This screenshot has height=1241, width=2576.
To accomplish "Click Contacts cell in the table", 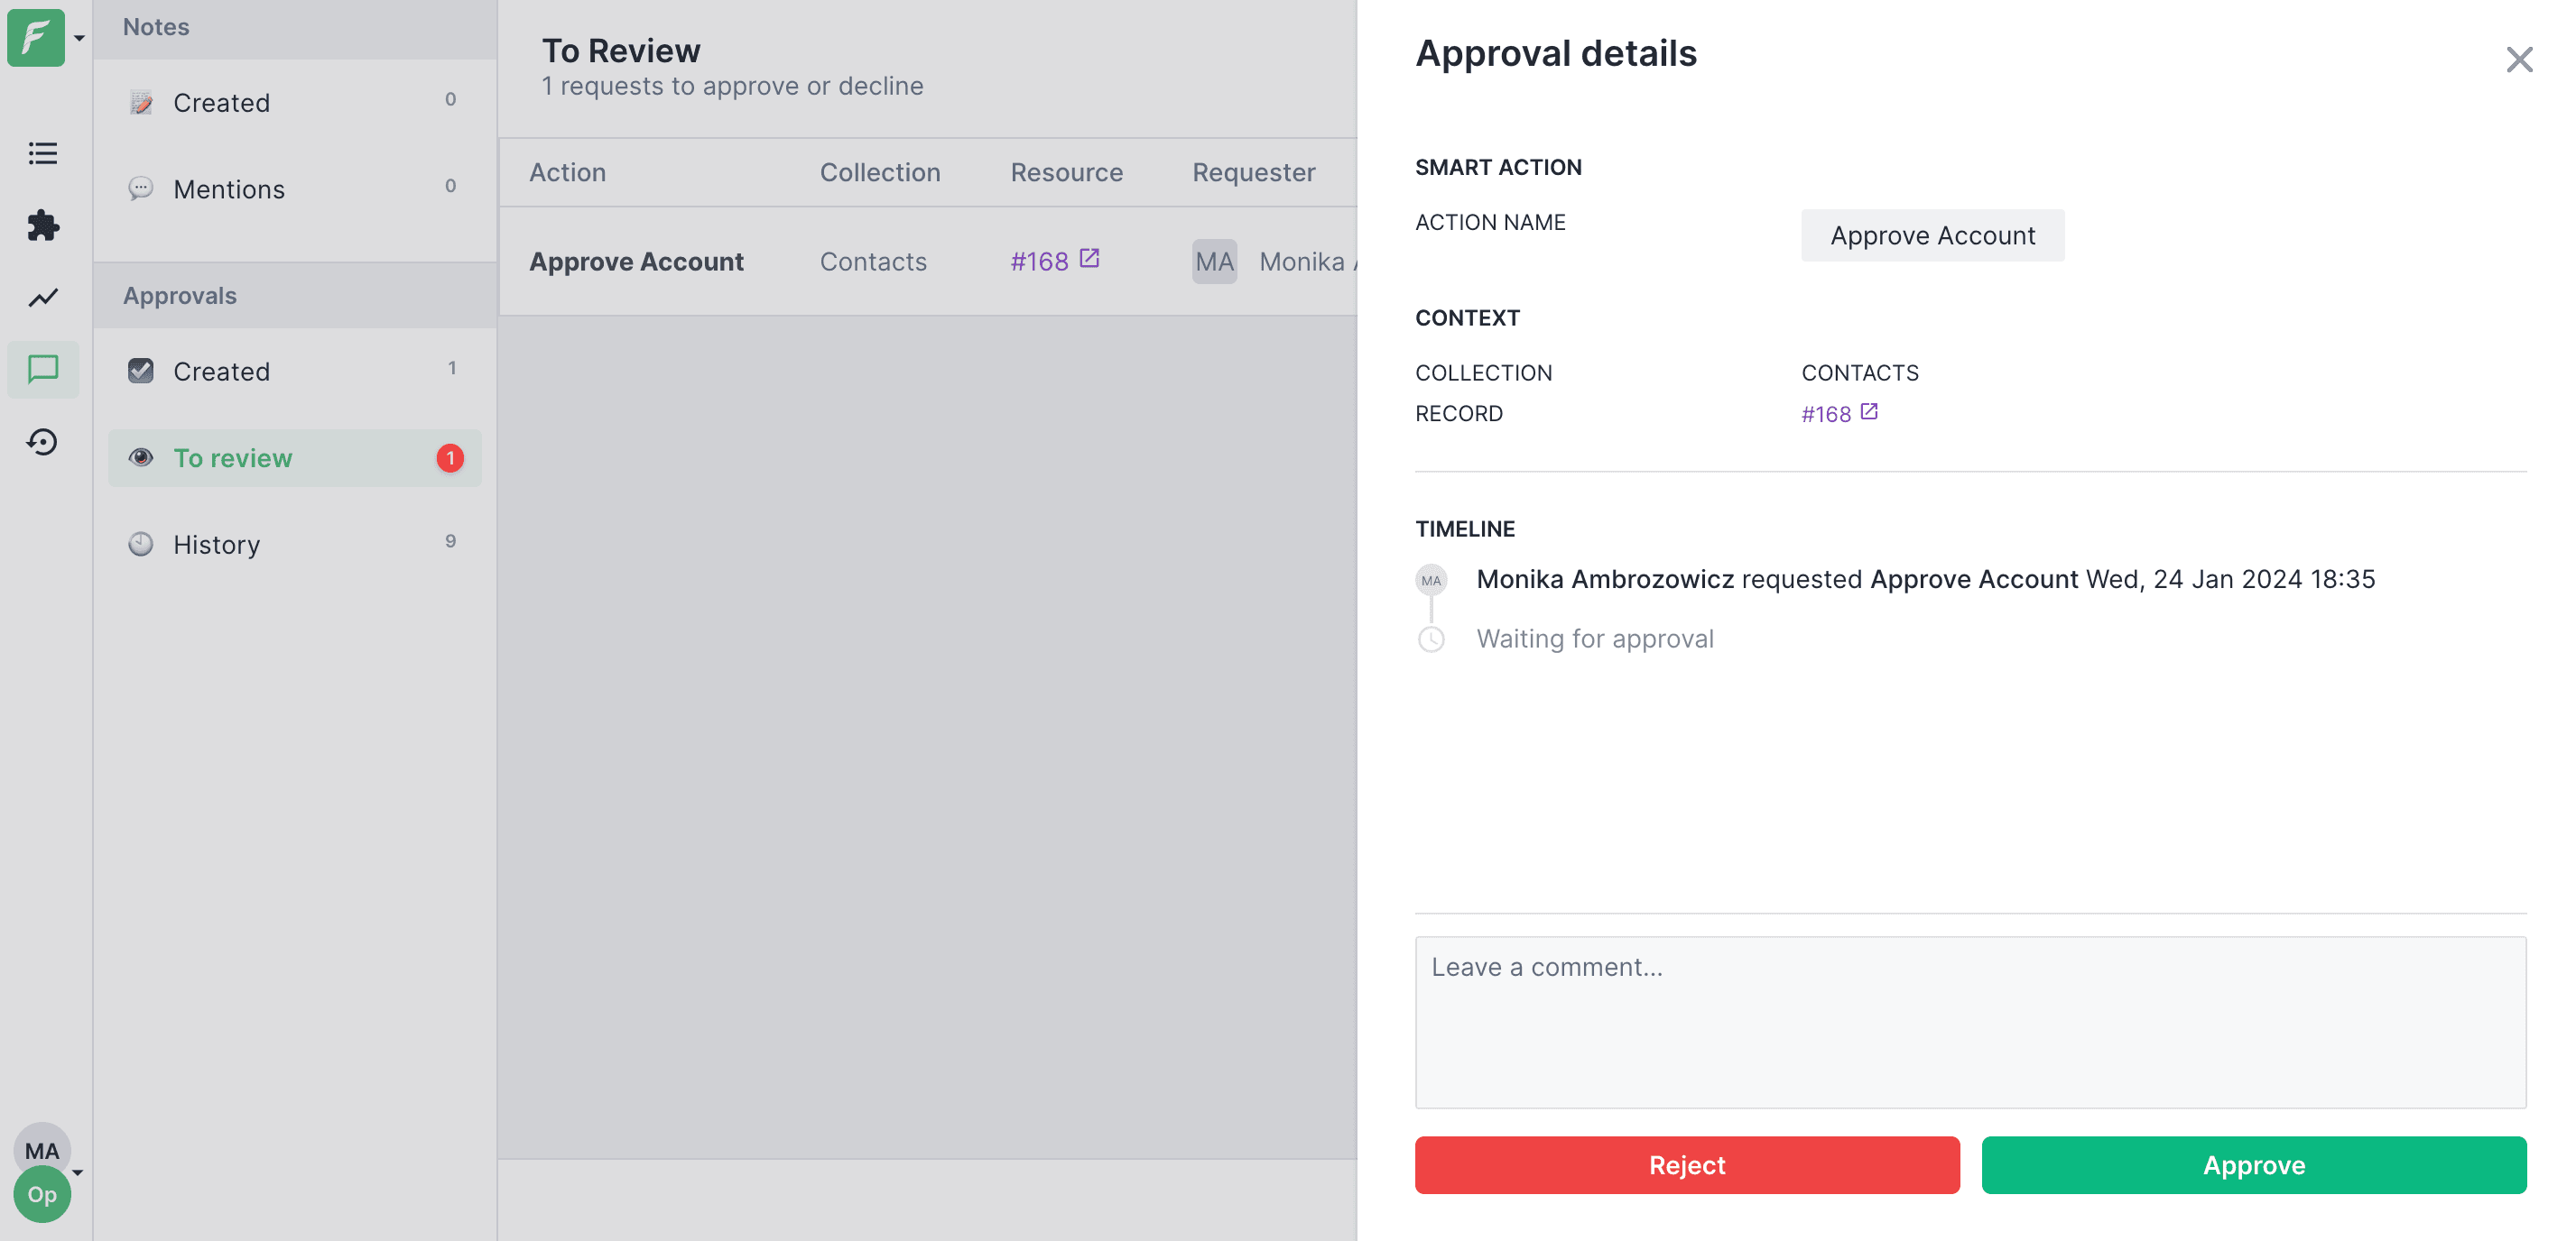I will pos(873,261).
